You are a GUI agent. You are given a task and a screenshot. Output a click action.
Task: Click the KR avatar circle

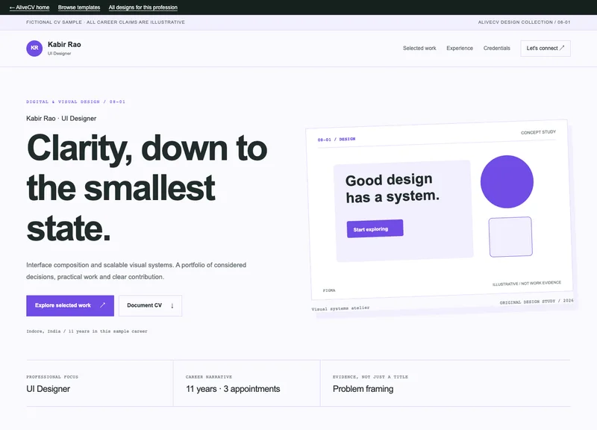[34, 48]
